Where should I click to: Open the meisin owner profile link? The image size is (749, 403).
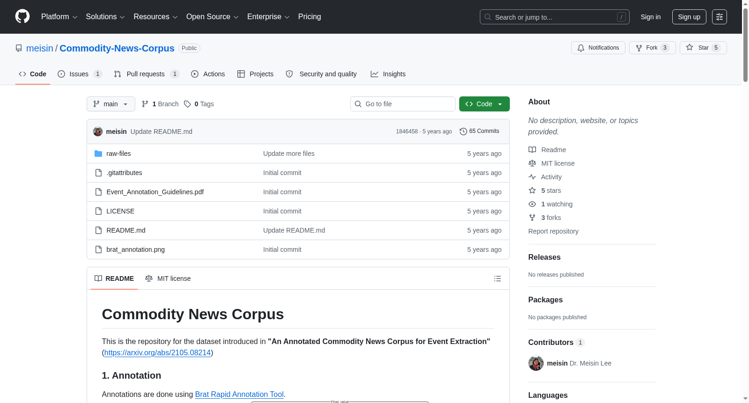coord(40,48)
